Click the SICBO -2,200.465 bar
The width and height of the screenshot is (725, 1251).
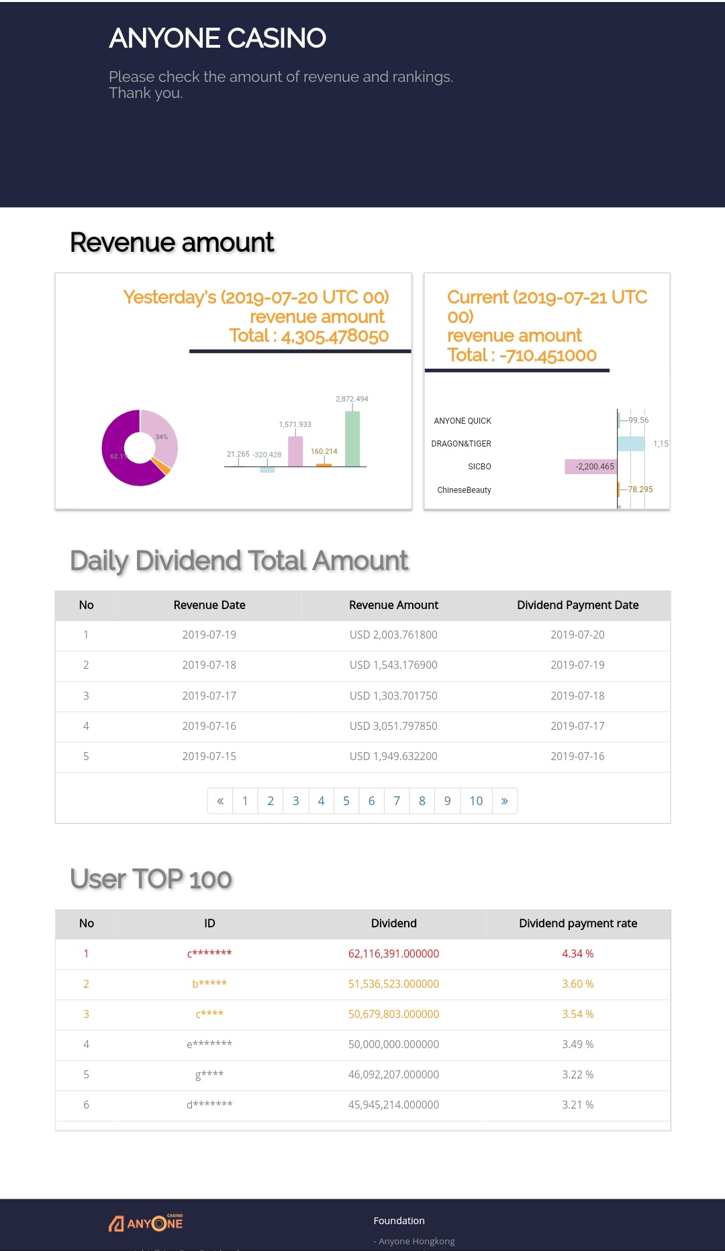pos(591,466)
